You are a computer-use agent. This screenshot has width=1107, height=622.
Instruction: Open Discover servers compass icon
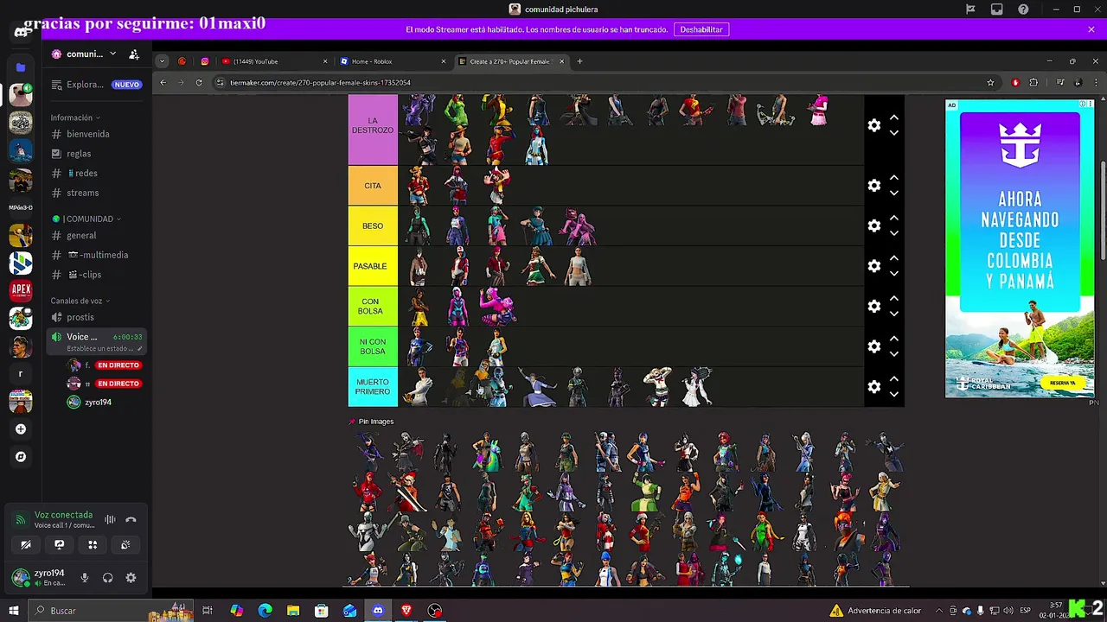[x=21, y=457]
